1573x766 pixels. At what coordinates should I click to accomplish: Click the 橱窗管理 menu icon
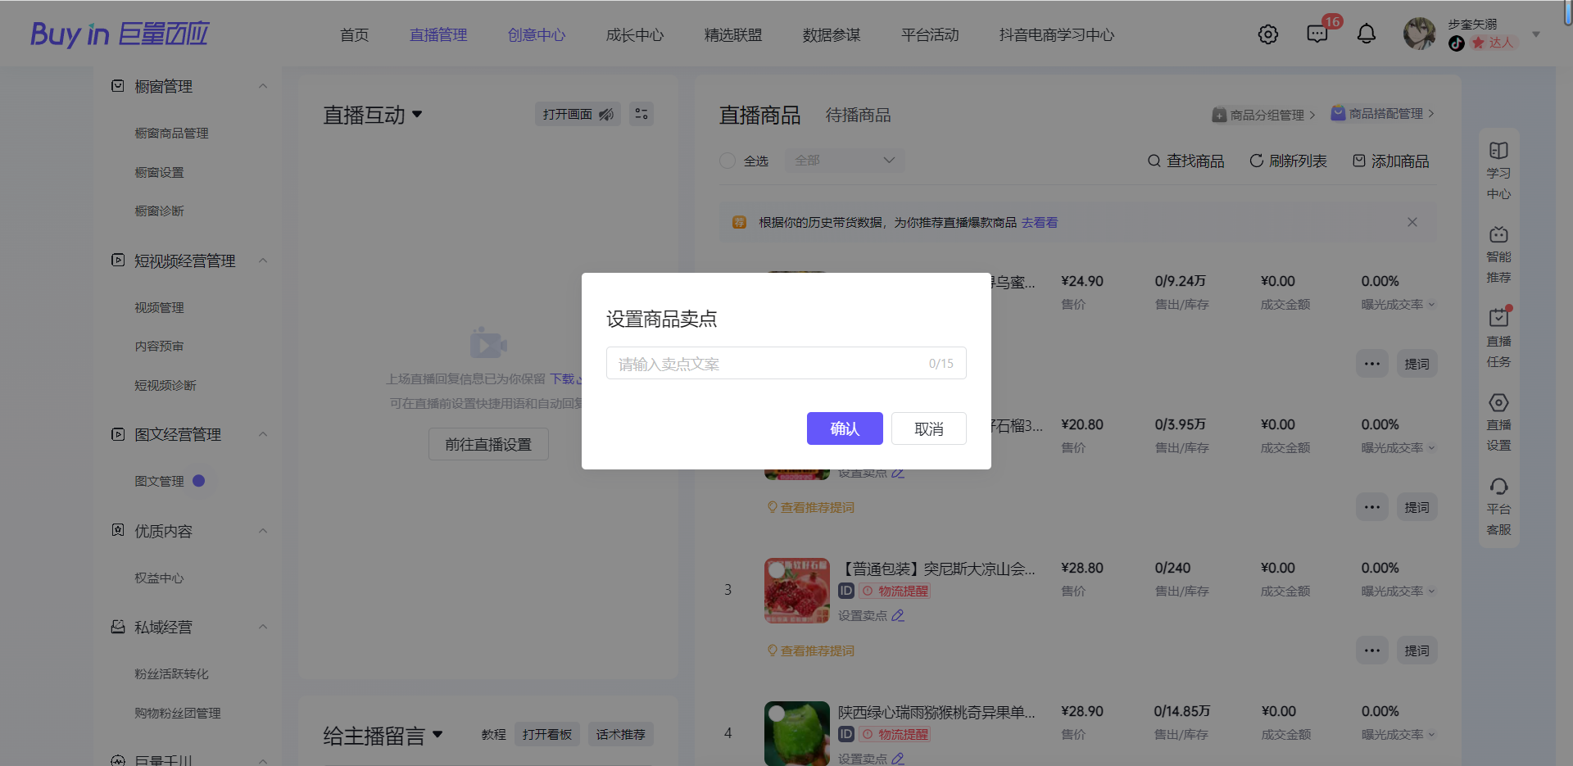coord(118,86)
